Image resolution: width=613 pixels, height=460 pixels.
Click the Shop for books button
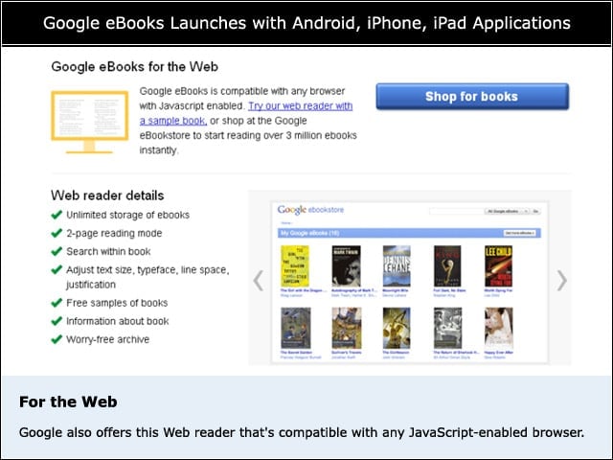(x=472, y=96)
